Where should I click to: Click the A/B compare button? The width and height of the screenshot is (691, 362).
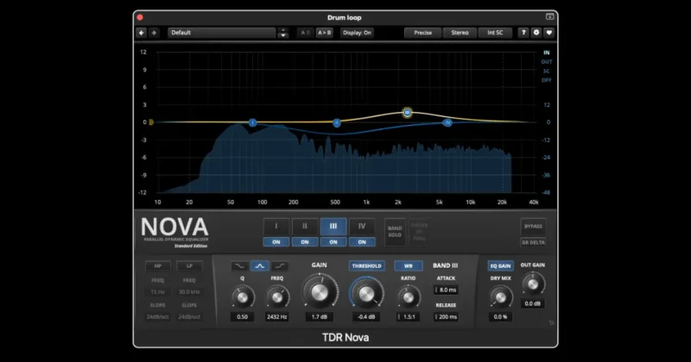(x=305, y=33)
